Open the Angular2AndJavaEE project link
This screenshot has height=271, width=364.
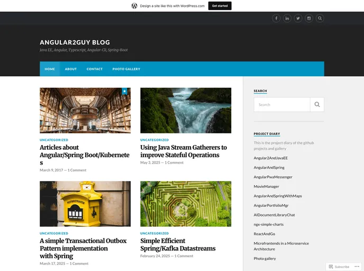pyautogui.click(x=271, y=158)
